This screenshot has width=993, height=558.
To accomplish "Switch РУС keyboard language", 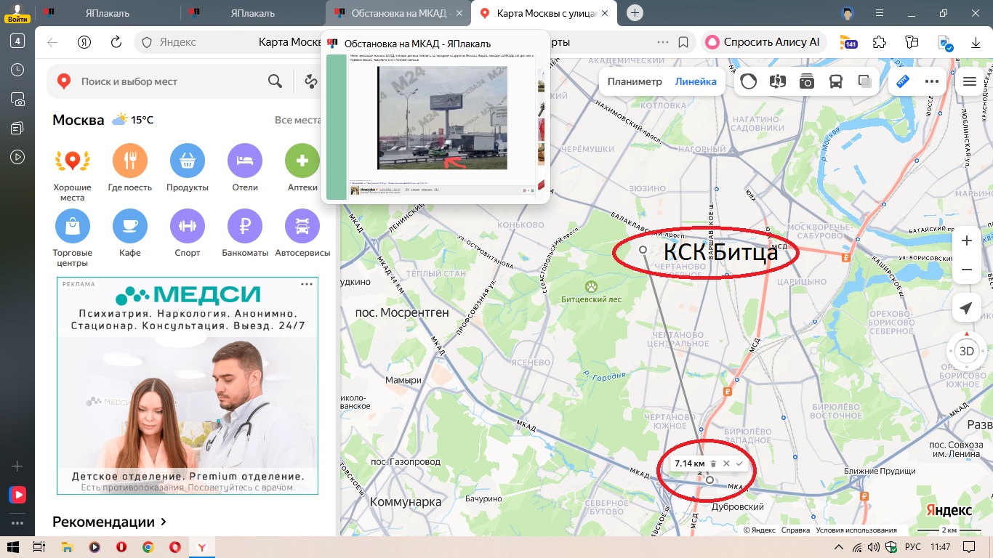I will point(913,546).
